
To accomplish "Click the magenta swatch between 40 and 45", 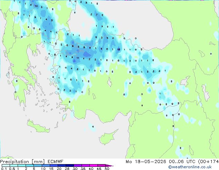I will pyautogui.click(x=94, y=165).
